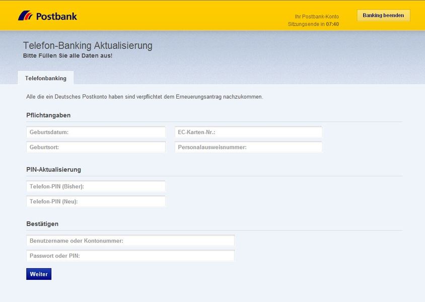Click the Weiter button

click(x=39, y=274)
